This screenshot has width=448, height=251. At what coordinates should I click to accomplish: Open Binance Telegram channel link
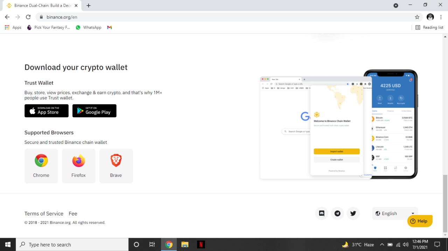coord(337,213)
